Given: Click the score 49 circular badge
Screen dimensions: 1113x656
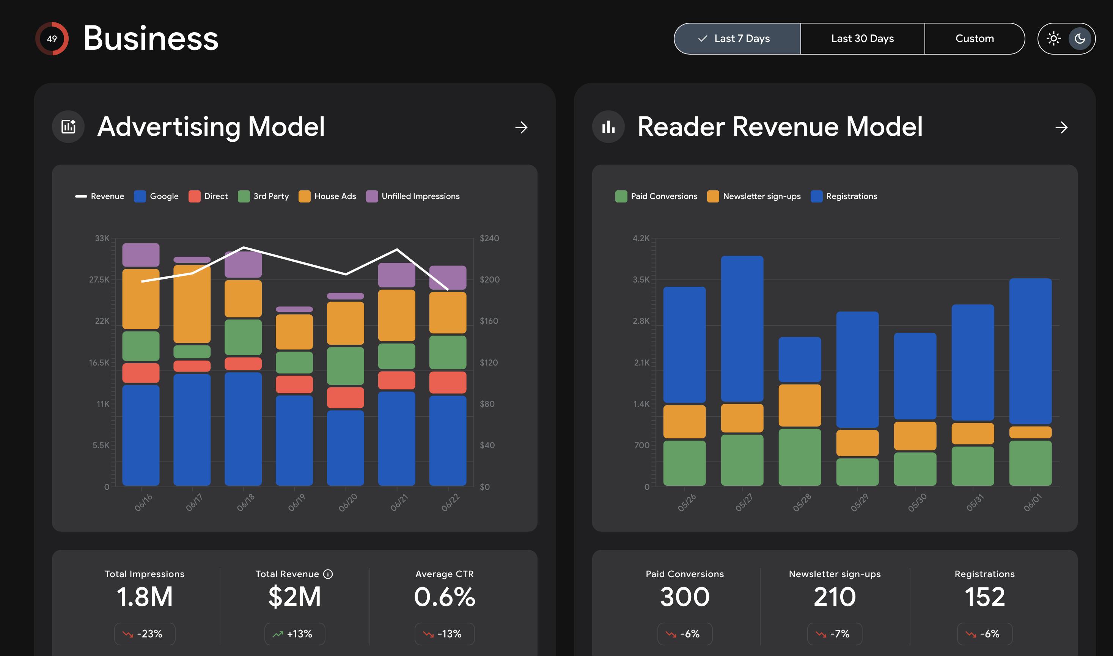Looking at the screenshot, I should pos(52,38).
